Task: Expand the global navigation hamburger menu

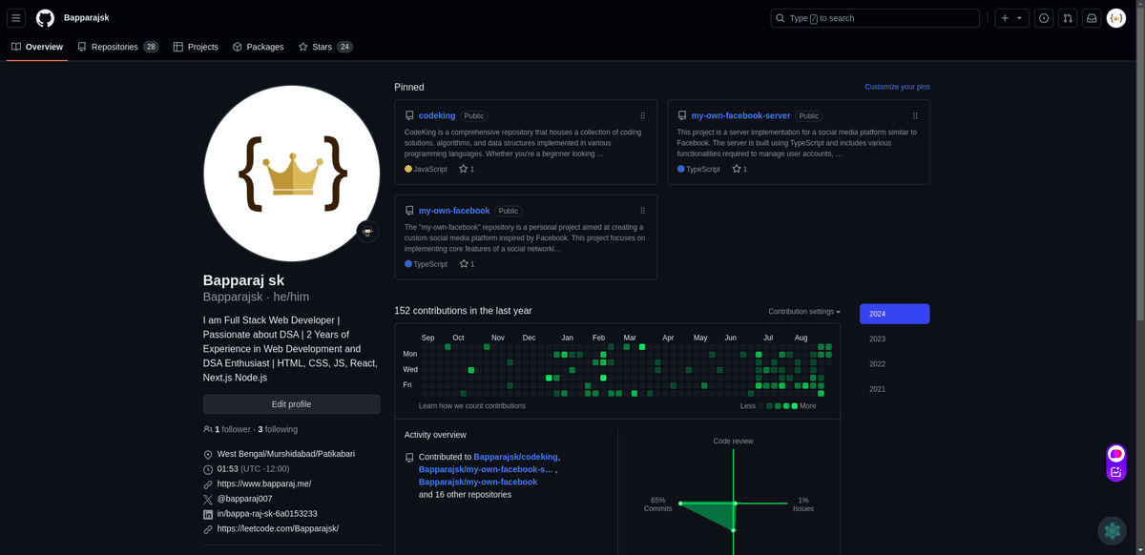Action: coord(15,17)
